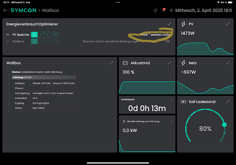This screenshot has width=236, height=165.
Task: Click the Netz lightning bolt icon
Action: 183,63
